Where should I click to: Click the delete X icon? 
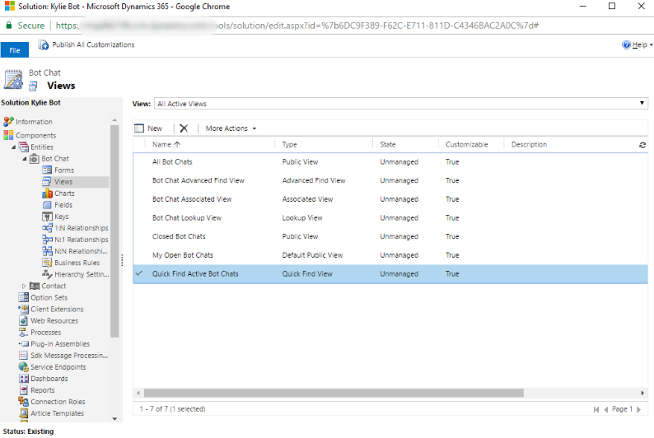coord(184,128)
